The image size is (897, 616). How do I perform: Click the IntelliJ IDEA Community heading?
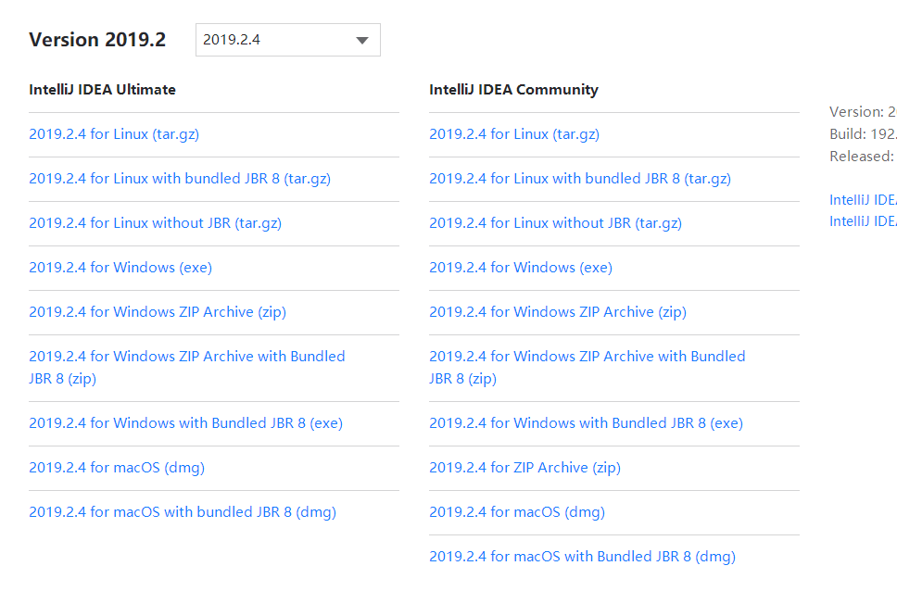[513, 90]
